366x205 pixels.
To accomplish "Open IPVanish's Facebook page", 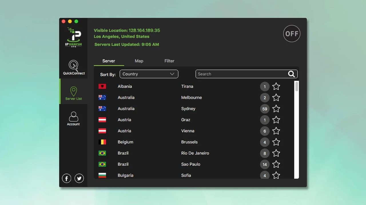I will tap(66, 178).
